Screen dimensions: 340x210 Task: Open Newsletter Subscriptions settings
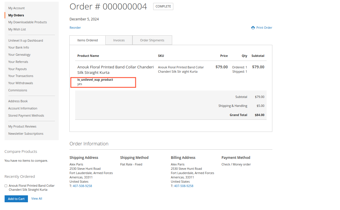coord(26,134)
